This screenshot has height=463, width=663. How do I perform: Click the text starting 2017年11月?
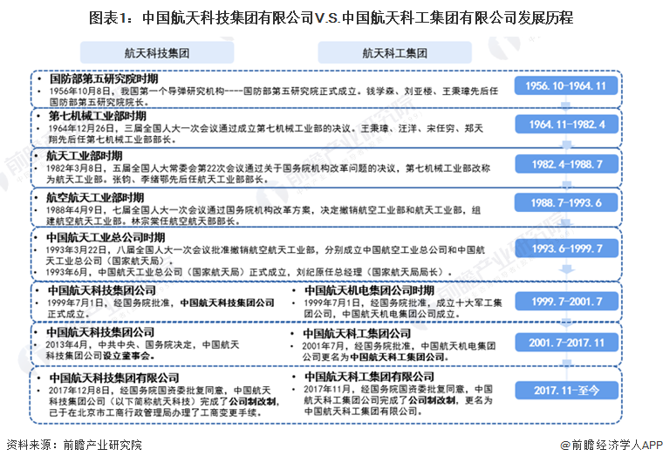pos(398,400)
